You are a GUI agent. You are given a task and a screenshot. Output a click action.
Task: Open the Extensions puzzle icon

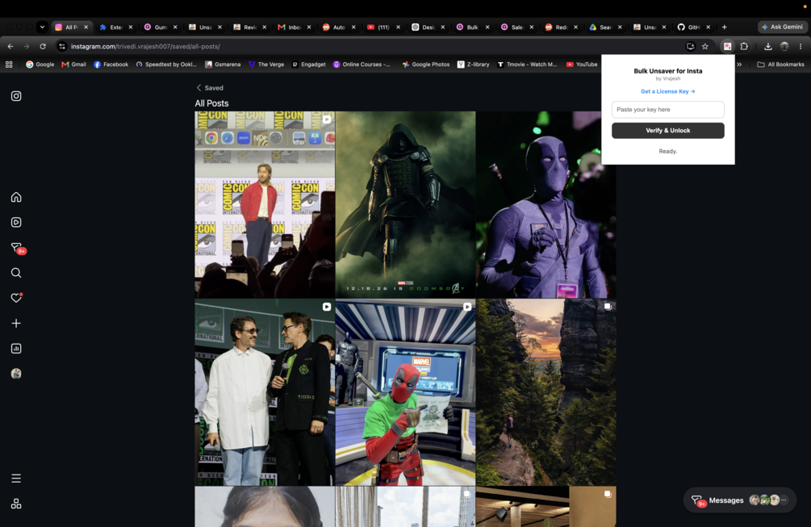[744, 47]
